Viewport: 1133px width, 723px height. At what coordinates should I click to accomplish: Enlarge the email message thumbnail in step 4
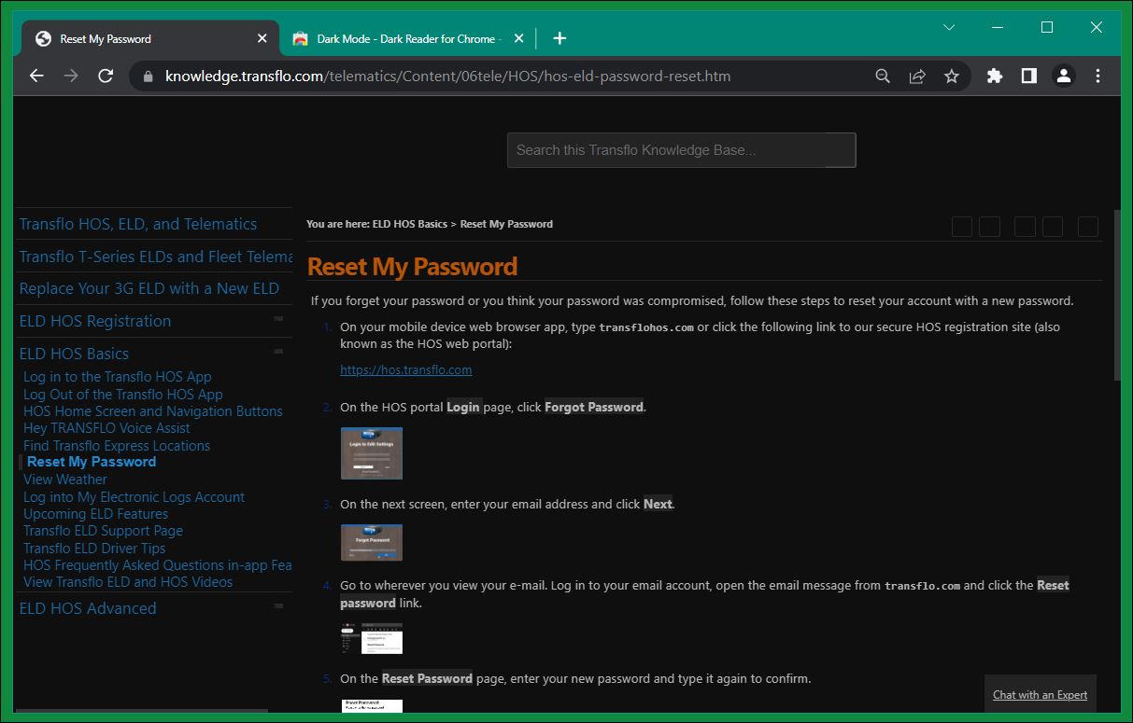point(372,638)
